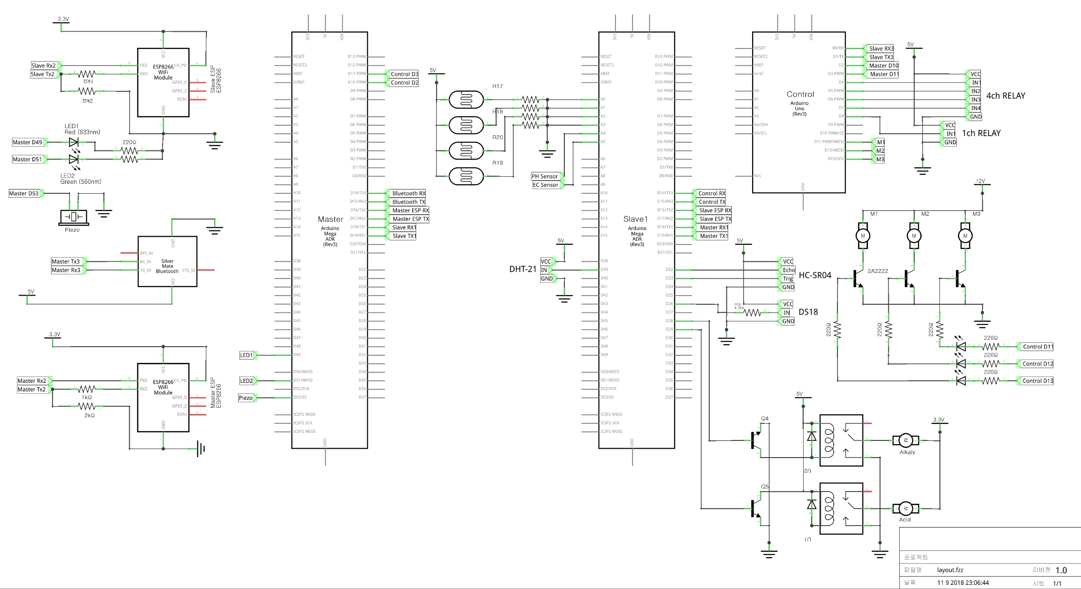The image size is (1081, 589).
Task: Select the U2 relay symbol
Action: (x=841, y=440)
